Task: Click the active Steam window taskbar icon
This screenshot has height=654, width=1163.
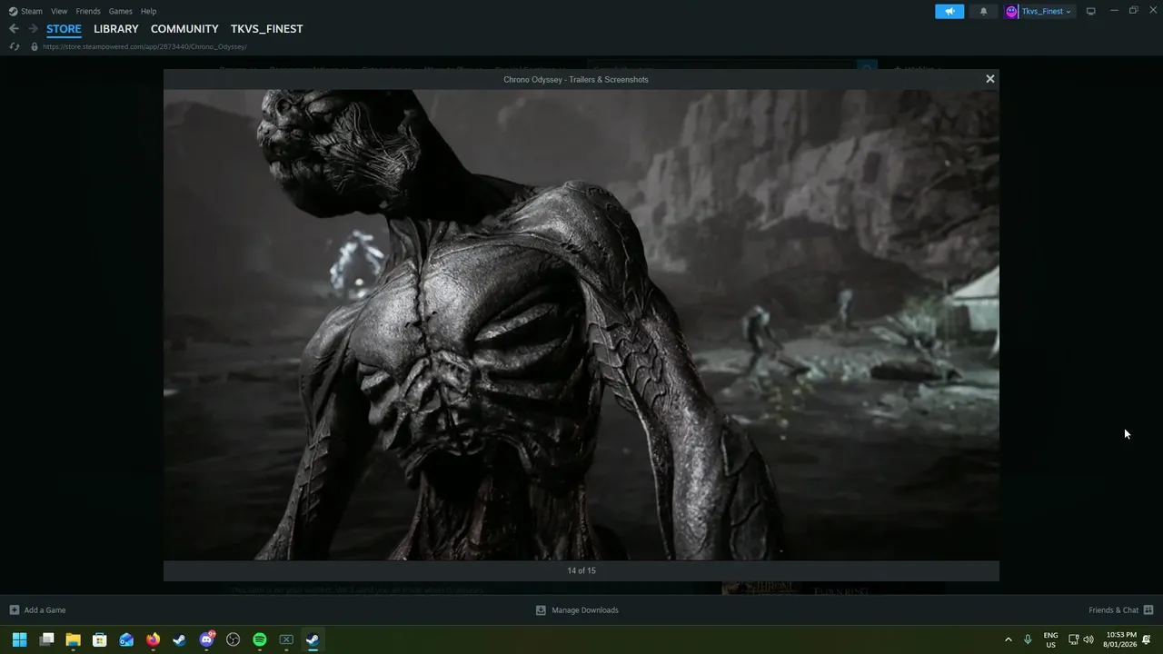Action: pos(313,639)
